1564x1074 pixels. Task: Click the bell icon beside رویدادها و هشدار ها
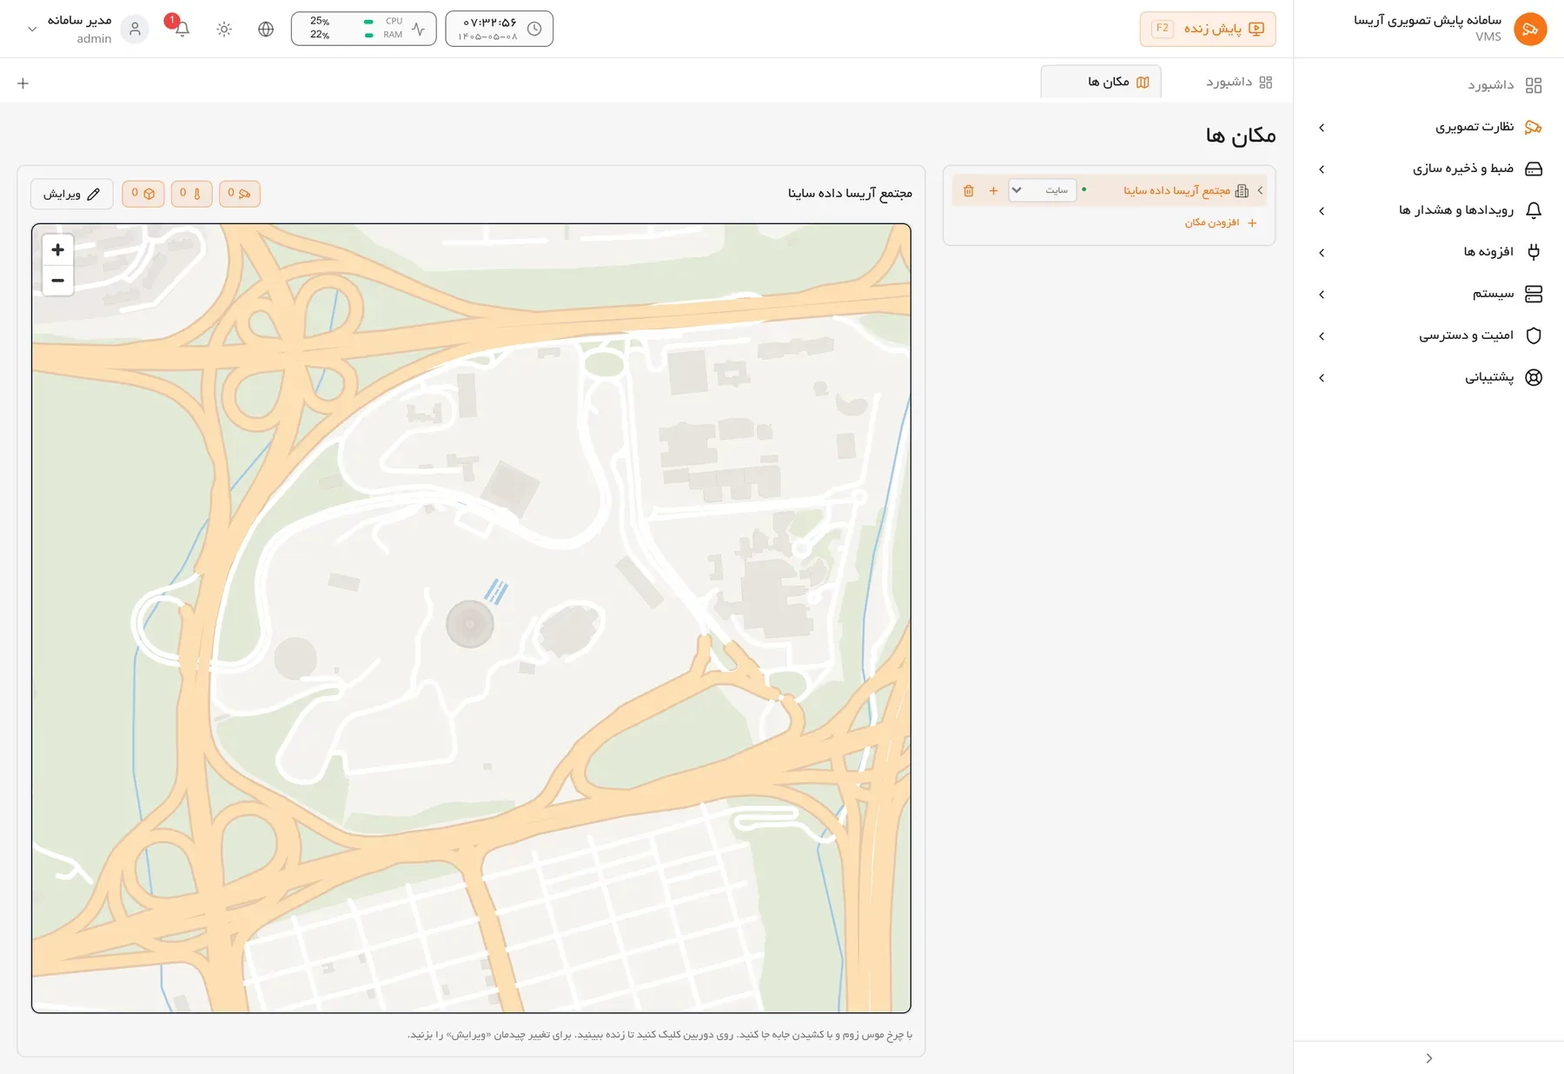[1534, 210]
